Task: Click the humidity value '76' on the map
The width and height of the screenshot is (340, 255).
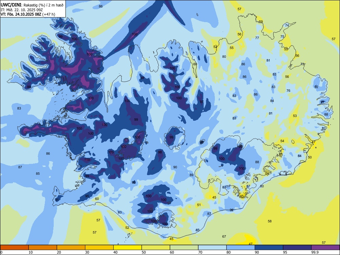Action: click(x=288, y=91)
